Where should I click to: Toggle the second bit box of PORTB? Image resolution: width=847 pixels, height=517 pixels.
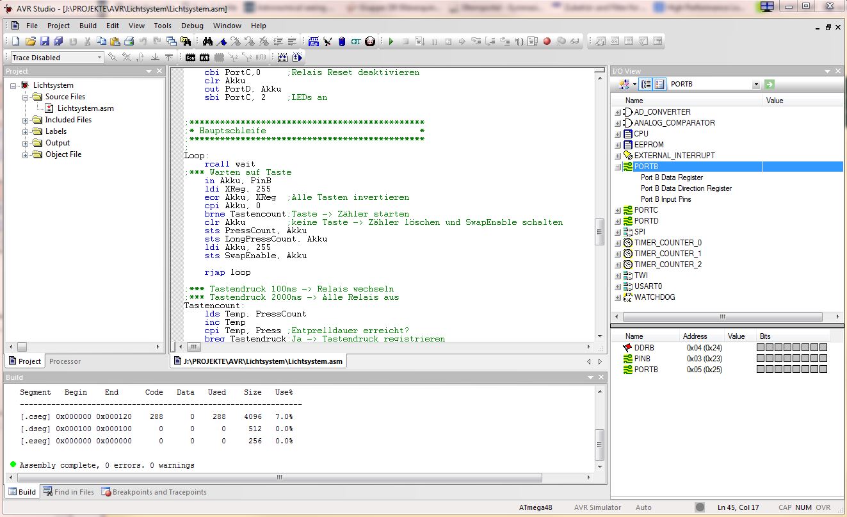(x=770, y=369)
